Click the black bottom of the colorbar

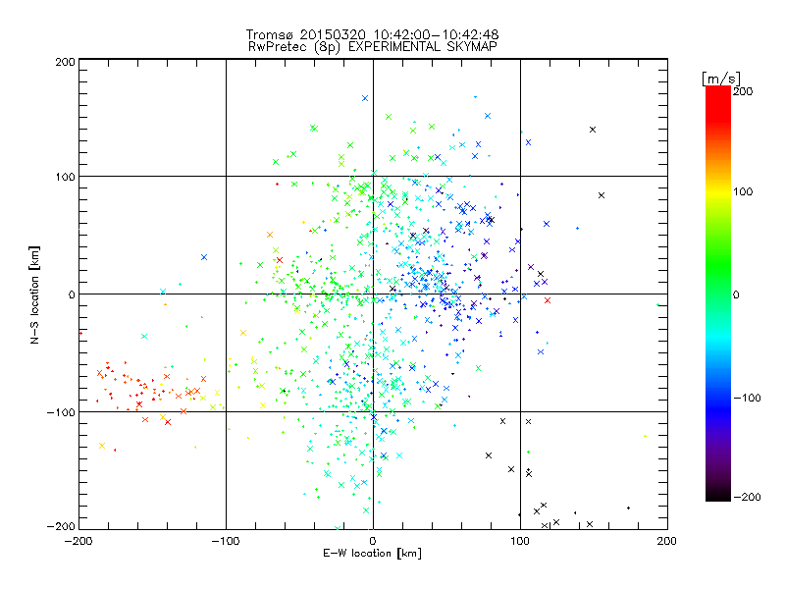click(718, 496)
